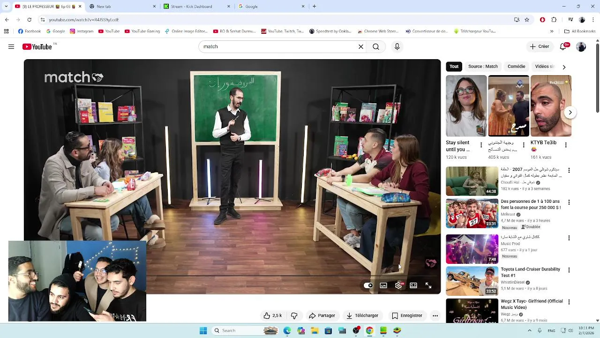This screenshot has height=338, width=600.
Task: Open options for the Choufli Hal video
Action: 569,170
